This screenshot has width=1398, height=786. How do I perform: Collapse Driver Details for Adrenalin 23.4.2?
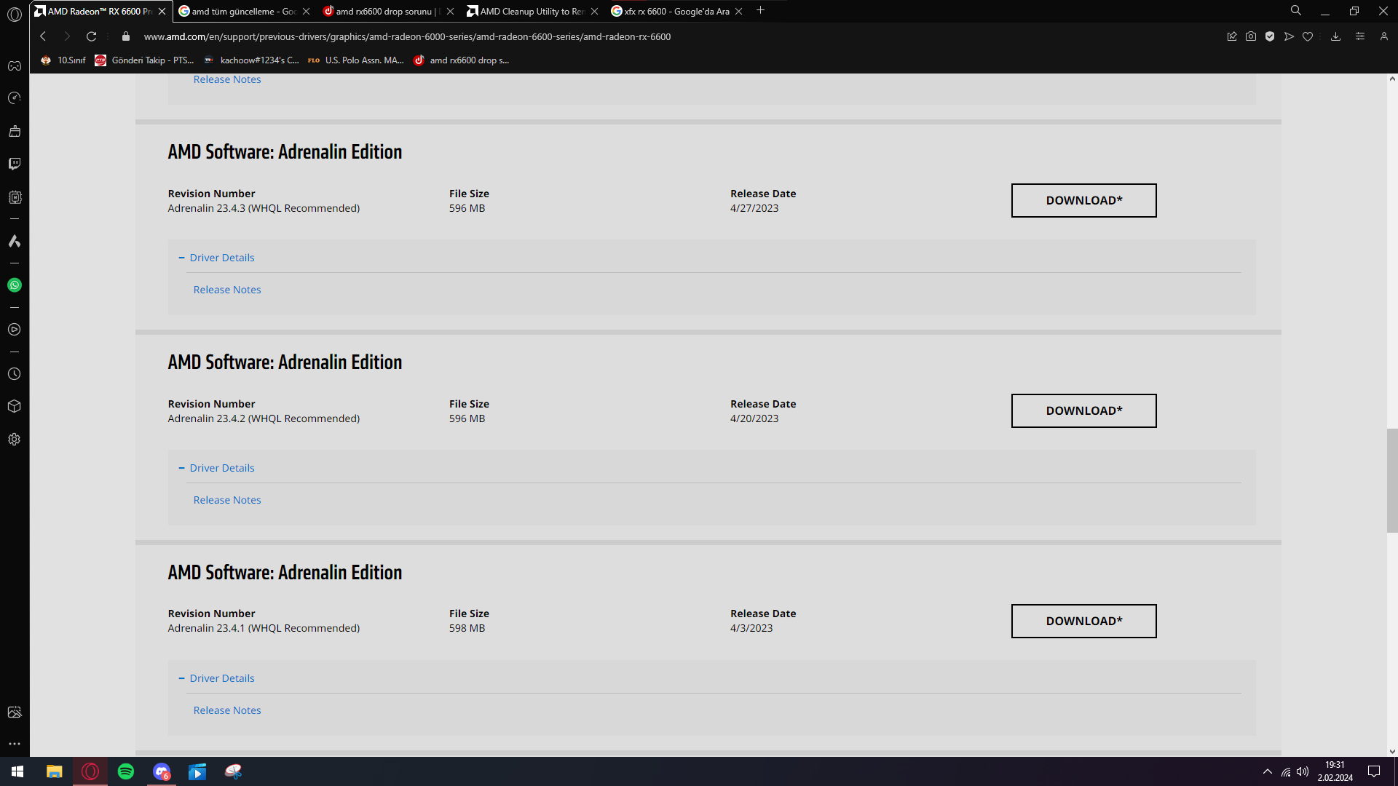tap(221, 468)
